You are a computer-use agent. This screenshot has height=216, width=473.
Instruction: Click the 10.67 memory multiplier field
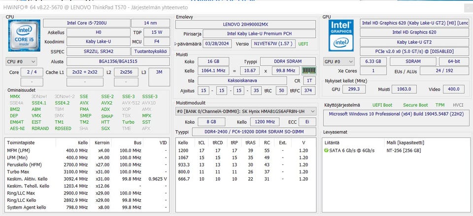(x=250, y=71)
